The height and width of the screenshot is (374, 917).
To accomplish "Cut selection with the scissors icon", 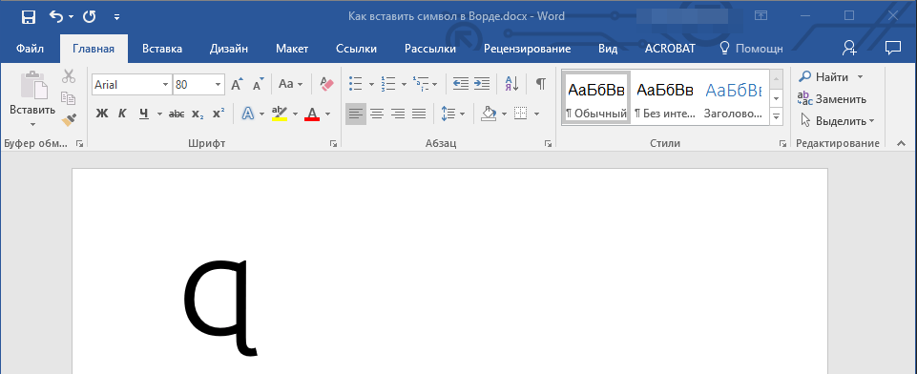I will point(69,76).
